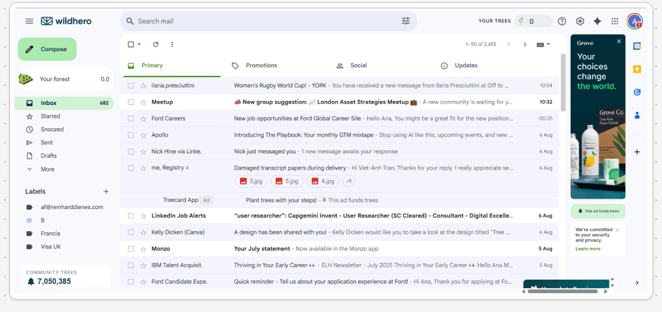The height and width of the screenshot is (312, 662).
Task: Tick the Meetup email checkbox
Action: pos(131,102)
